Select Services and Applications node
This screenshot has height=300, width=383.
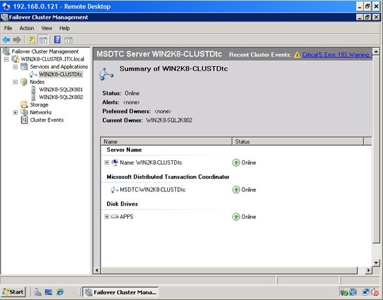[59, 67]
